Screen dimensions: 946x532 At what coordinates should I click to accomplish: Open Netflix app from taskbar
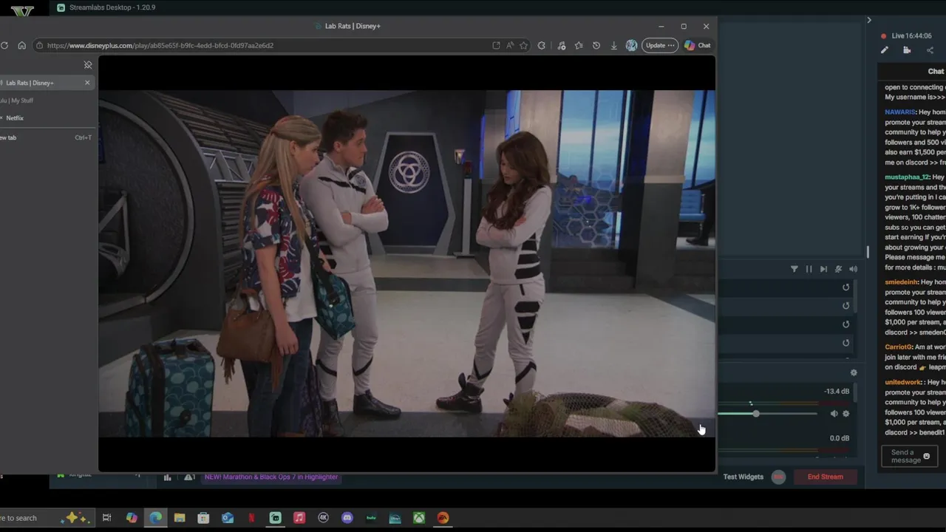[251, 518]
